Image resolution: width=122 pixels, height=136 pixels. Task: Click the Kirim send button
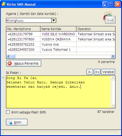[17, 122]
